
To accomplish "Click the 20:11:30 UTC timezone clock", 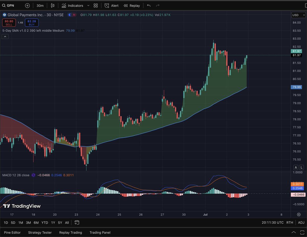I will (x=273, y=222).
